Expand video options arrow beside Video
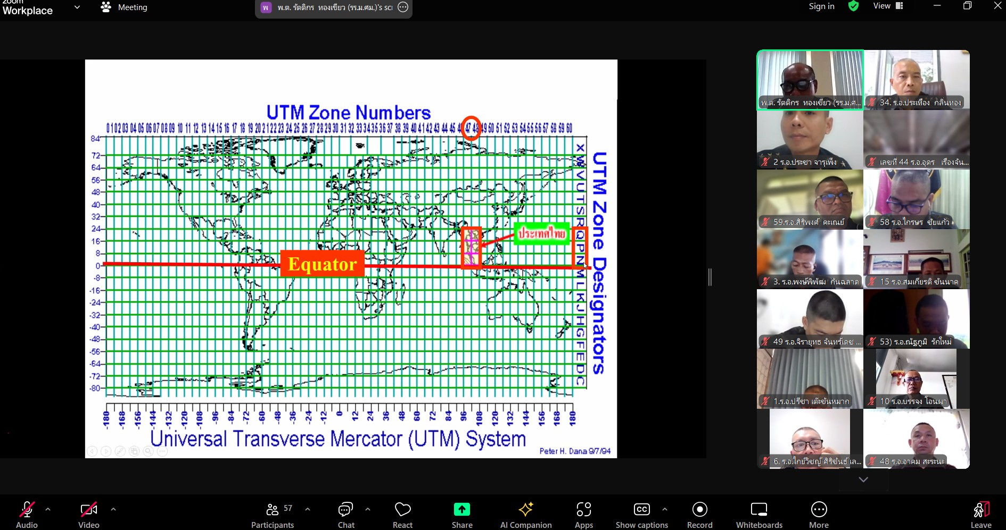Viewport: 1006px width, 530px height. point(113,509)
